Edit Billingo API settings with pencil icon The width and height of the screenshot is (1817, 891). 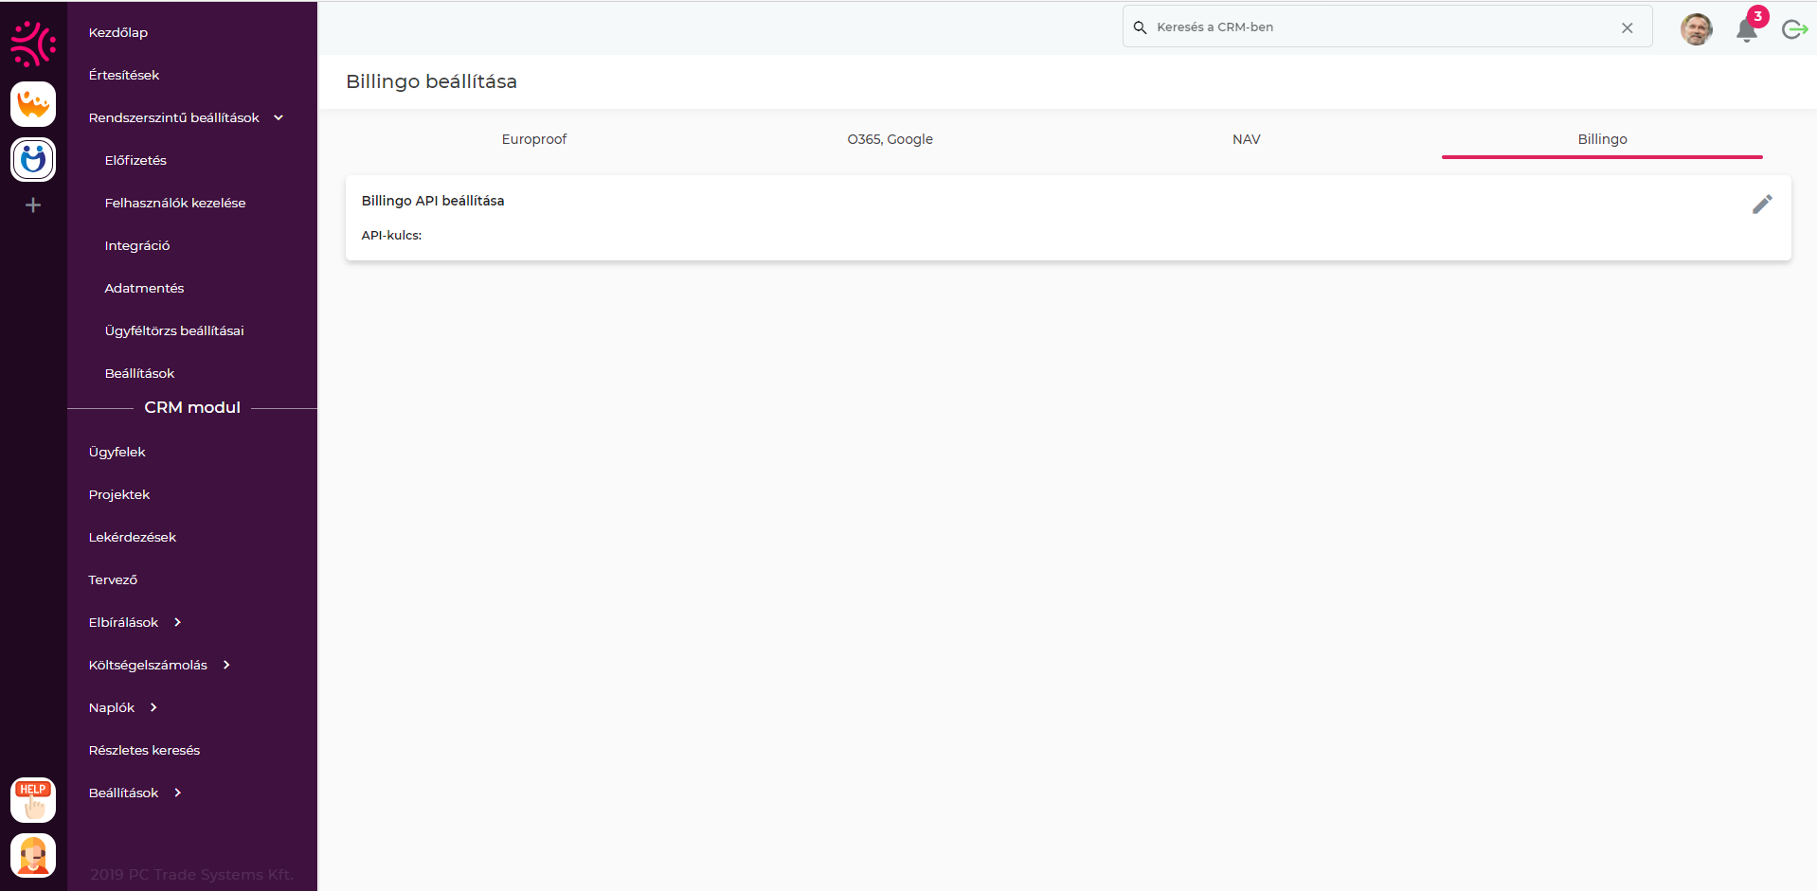tap(1762, 205)
